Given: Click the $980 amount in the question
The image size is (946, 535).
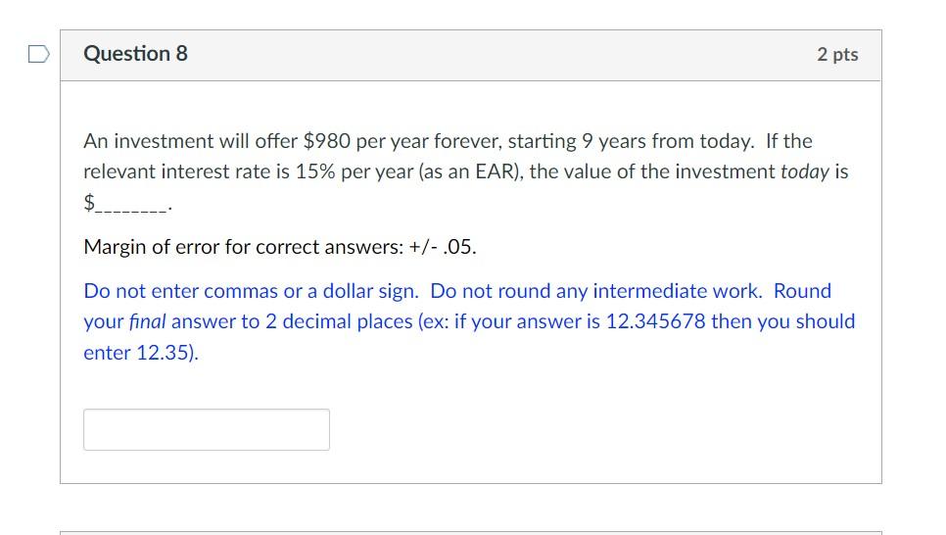Looking at the screenshot, I should [x=326, y=141].
